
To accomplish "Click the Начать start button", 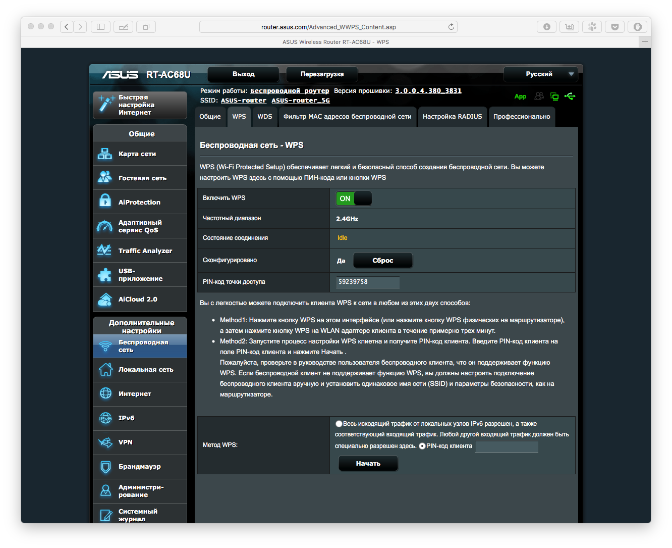I will click(368, 463).
